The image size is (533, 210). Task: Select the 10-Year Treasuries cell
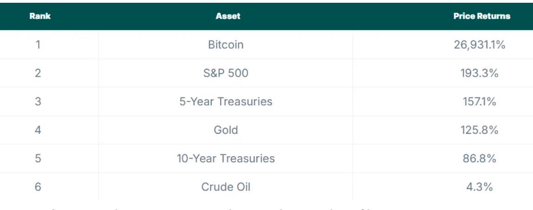coord(226,158)
